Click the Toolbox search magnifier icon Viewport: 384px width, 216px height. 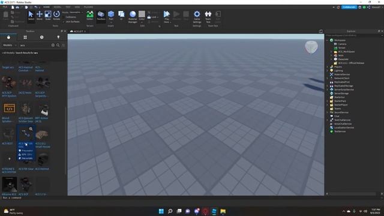pos(58,46)
